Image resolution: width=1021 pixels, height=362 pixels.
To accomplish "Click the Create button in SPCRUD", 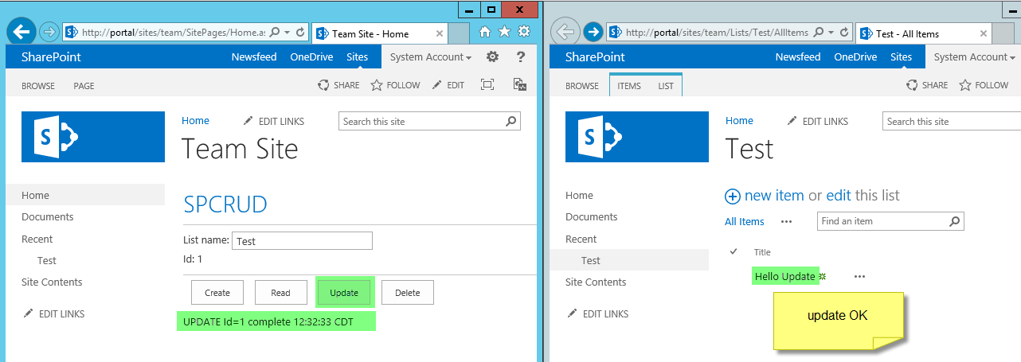I will [x=217, y=293].
